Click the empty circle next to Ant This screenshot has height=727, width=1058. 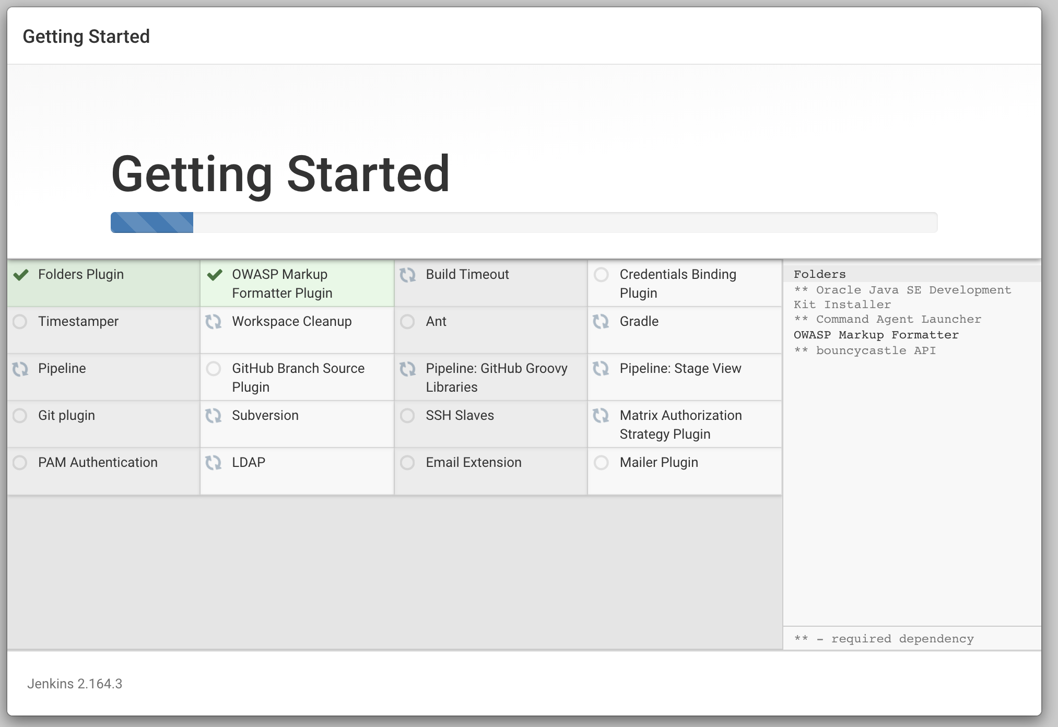click(x=407, y=322)
